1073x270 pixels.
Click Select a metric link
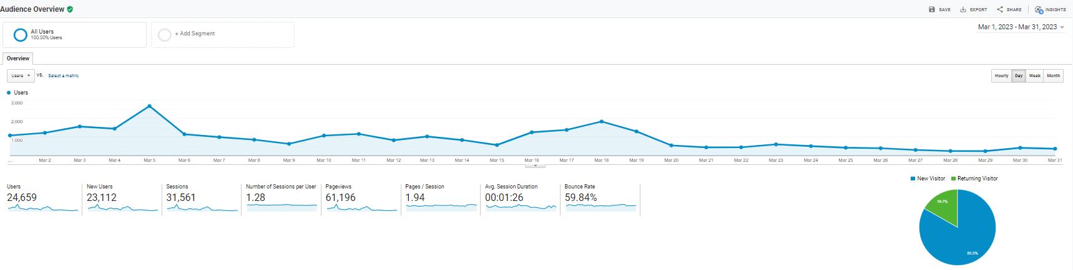pos(63,76)
